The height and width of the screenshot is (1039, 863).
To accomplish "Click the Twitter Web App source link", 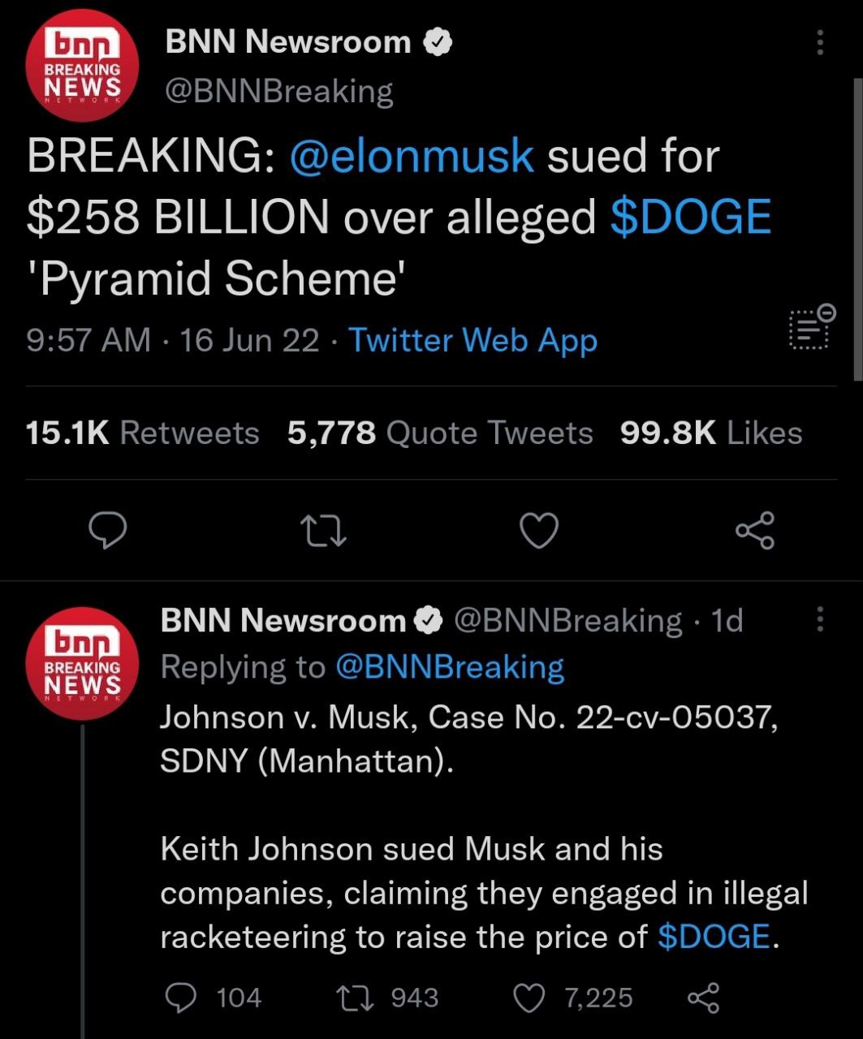I will pyautogui.click(x=473, y=340).
